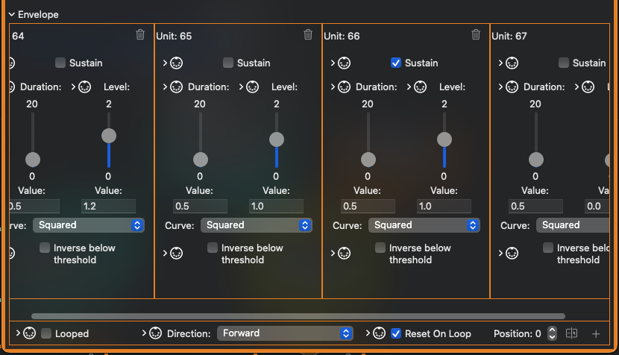
Task: Click MIDI icon next to Unit 65 Duration
Action: [177, 87]
